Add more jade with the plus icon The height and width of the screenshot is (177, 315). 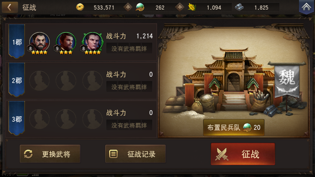tap(180, 7)
